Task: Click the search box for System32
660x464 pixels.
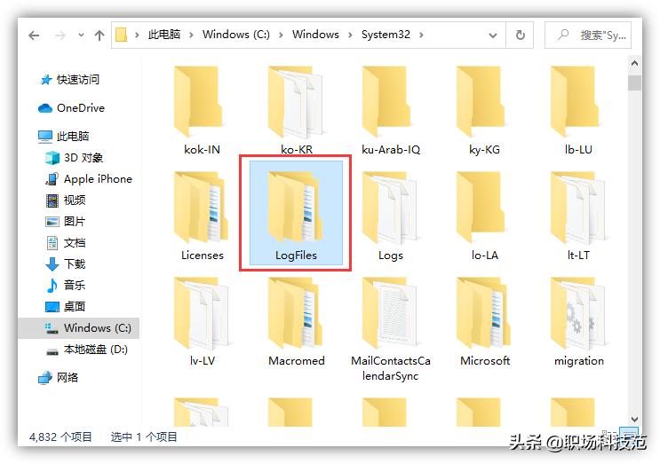Action: point(588,35)
